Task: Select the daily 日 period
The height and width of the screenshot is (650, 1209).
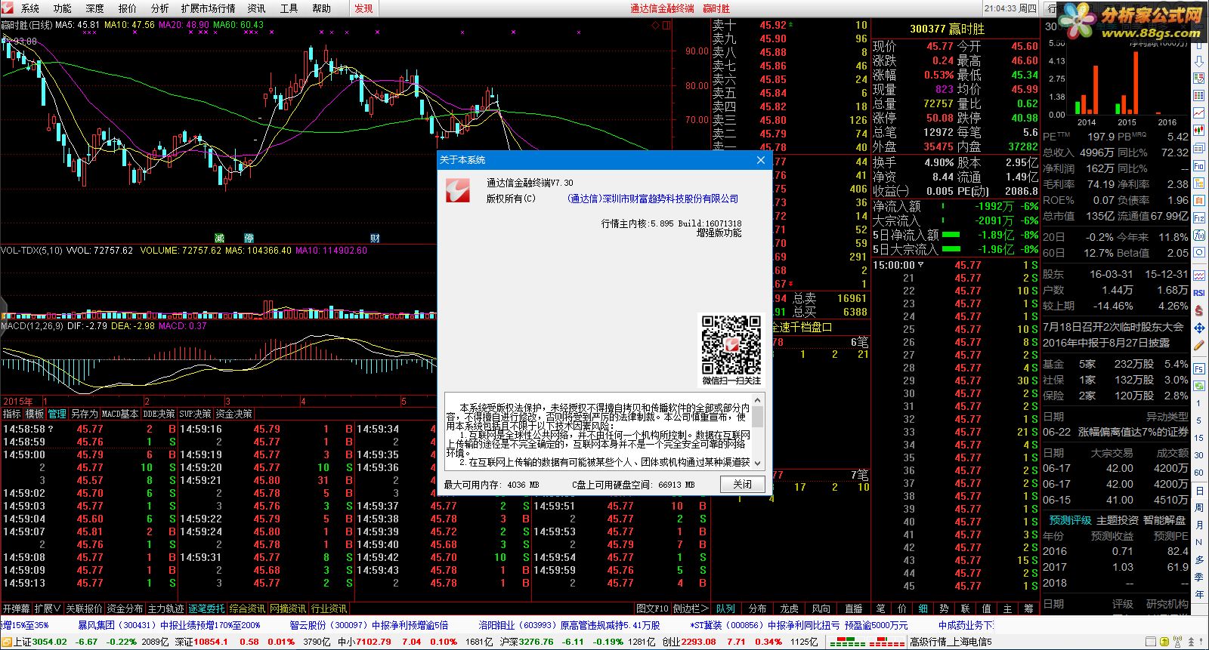Action: tap(1198, 490)
